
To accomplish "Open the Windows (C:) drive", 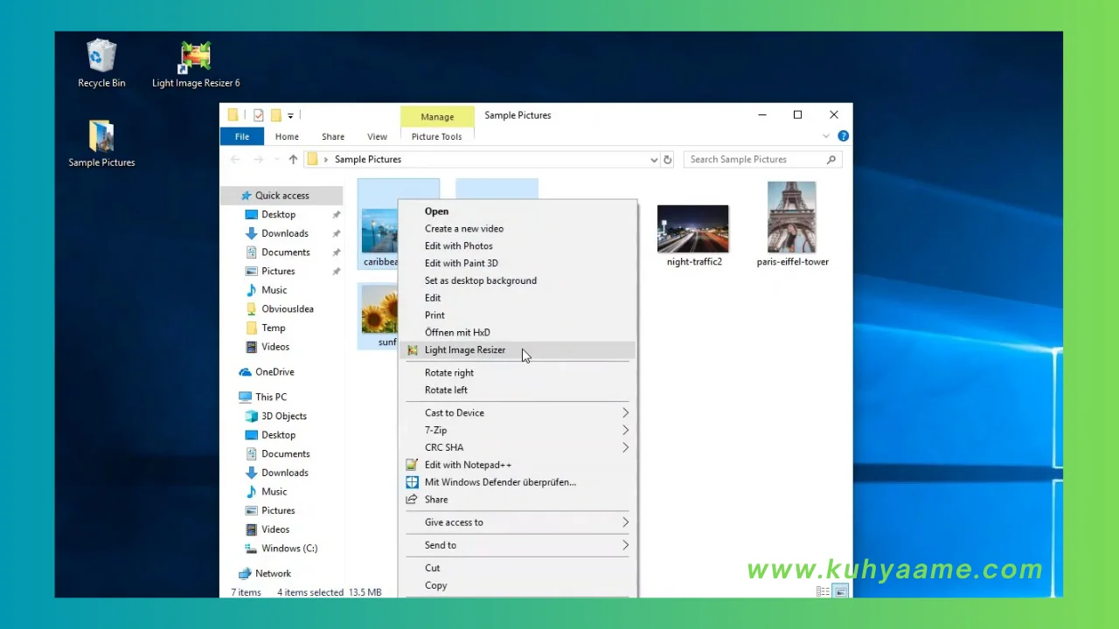I will point(288,549).
